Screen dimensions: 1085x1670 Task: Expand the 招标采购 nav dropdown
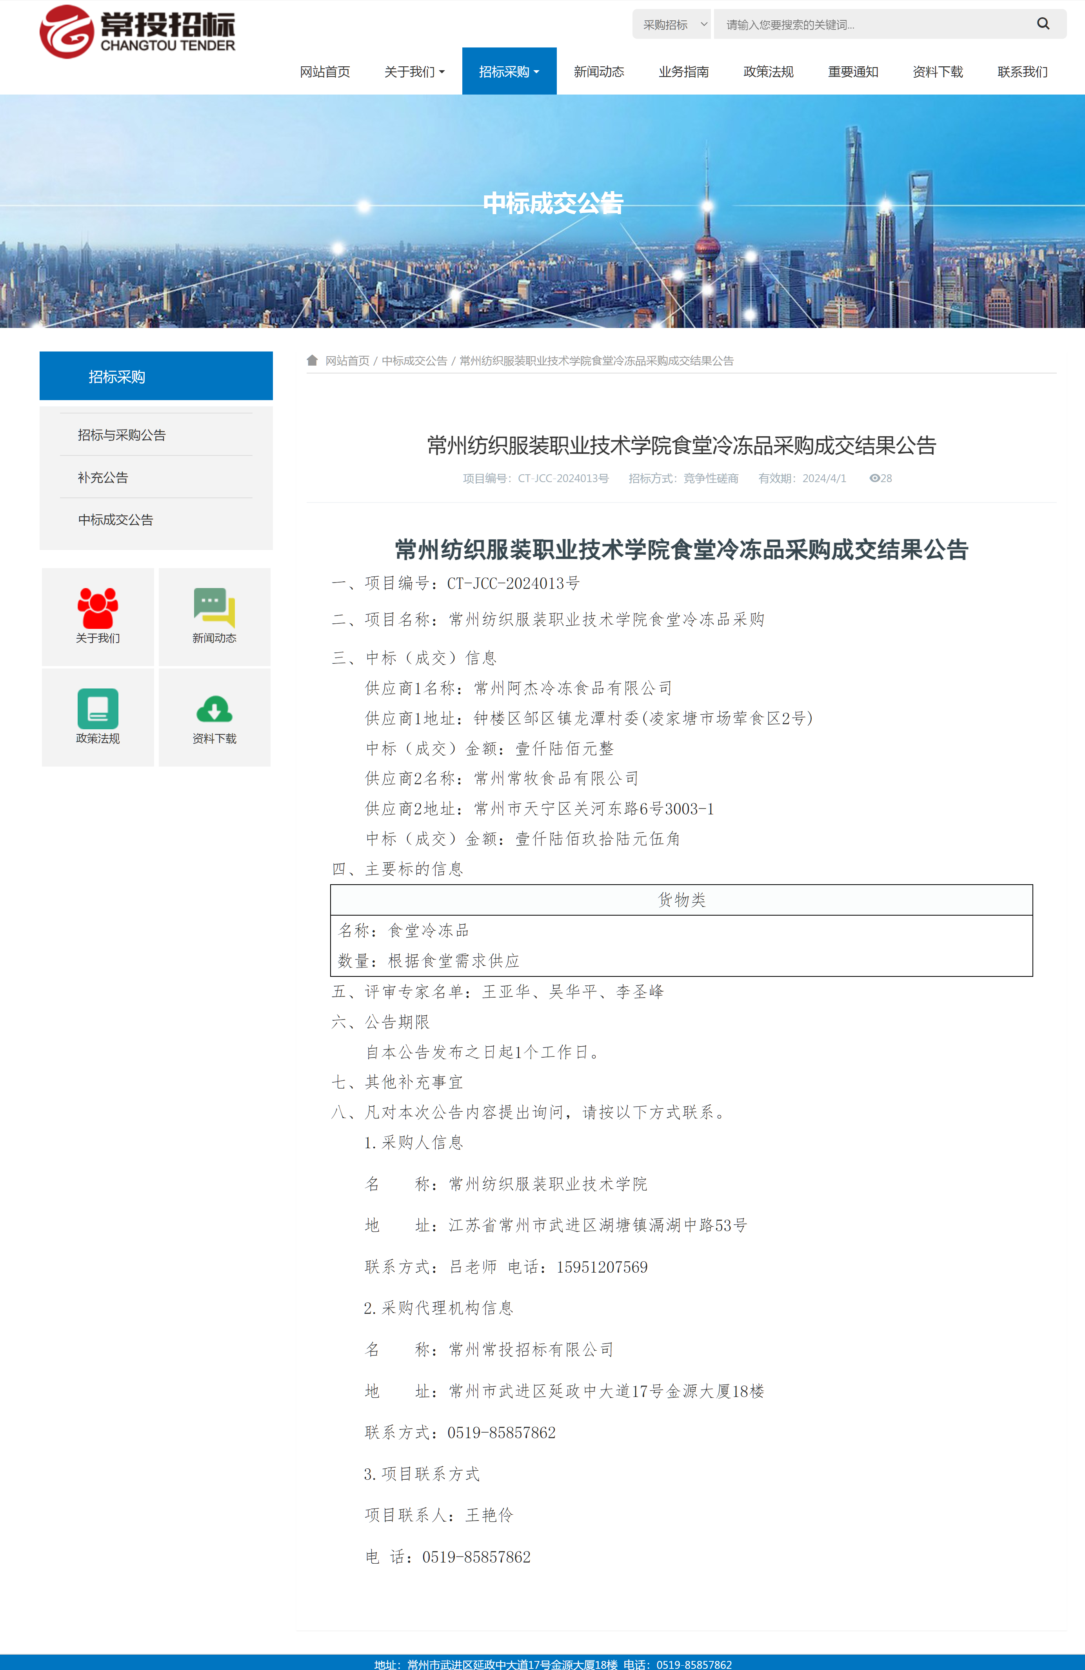tap(509, 71)
